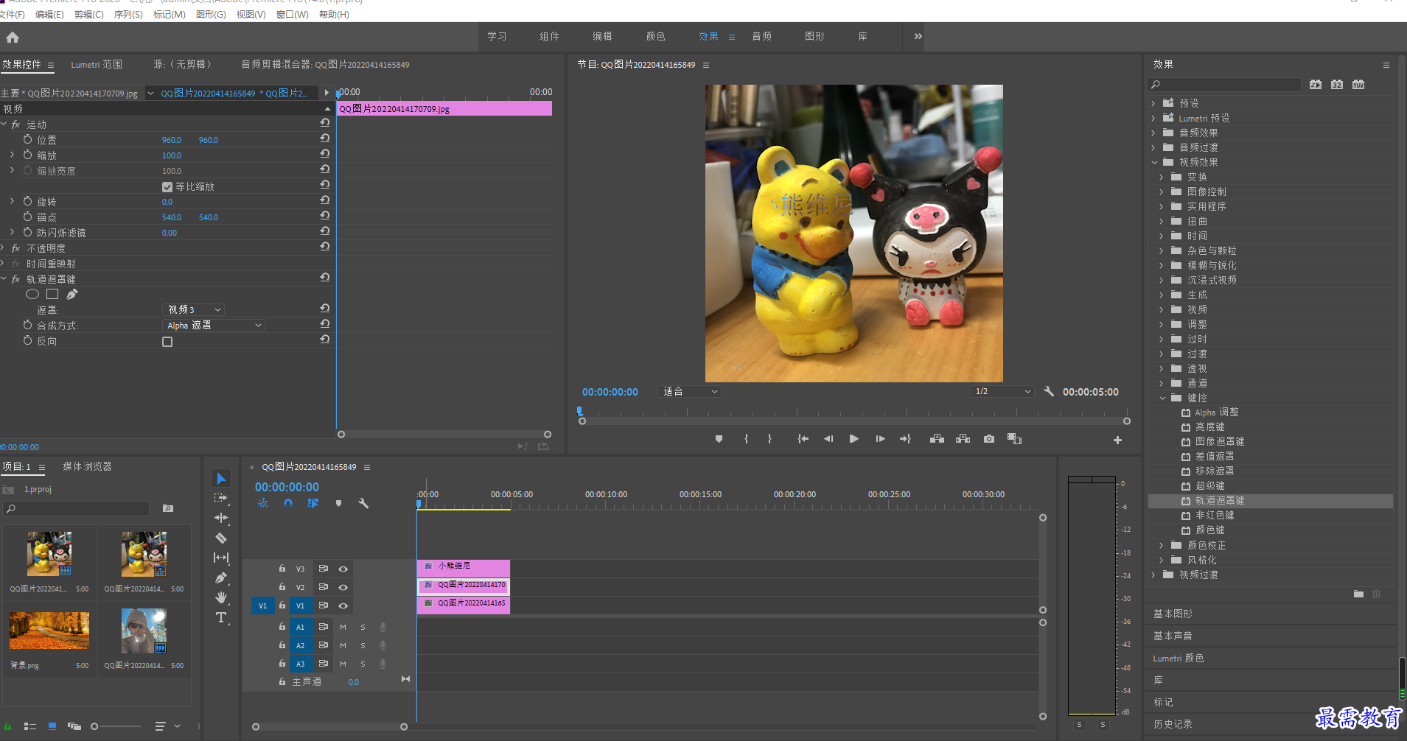Click the Extract button in program monitor

click(x=963, y=439)
